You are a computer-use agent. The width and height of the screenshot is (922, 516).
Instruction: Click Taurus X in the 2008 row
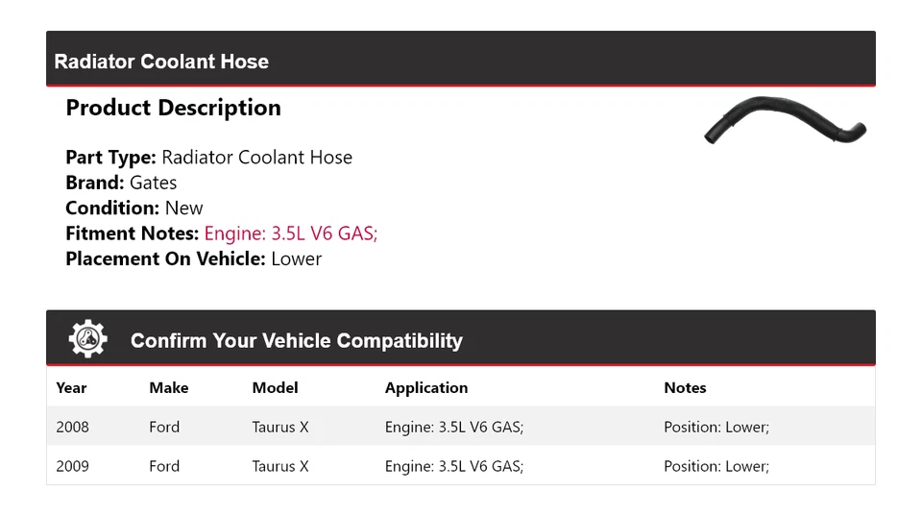(280, 427)
